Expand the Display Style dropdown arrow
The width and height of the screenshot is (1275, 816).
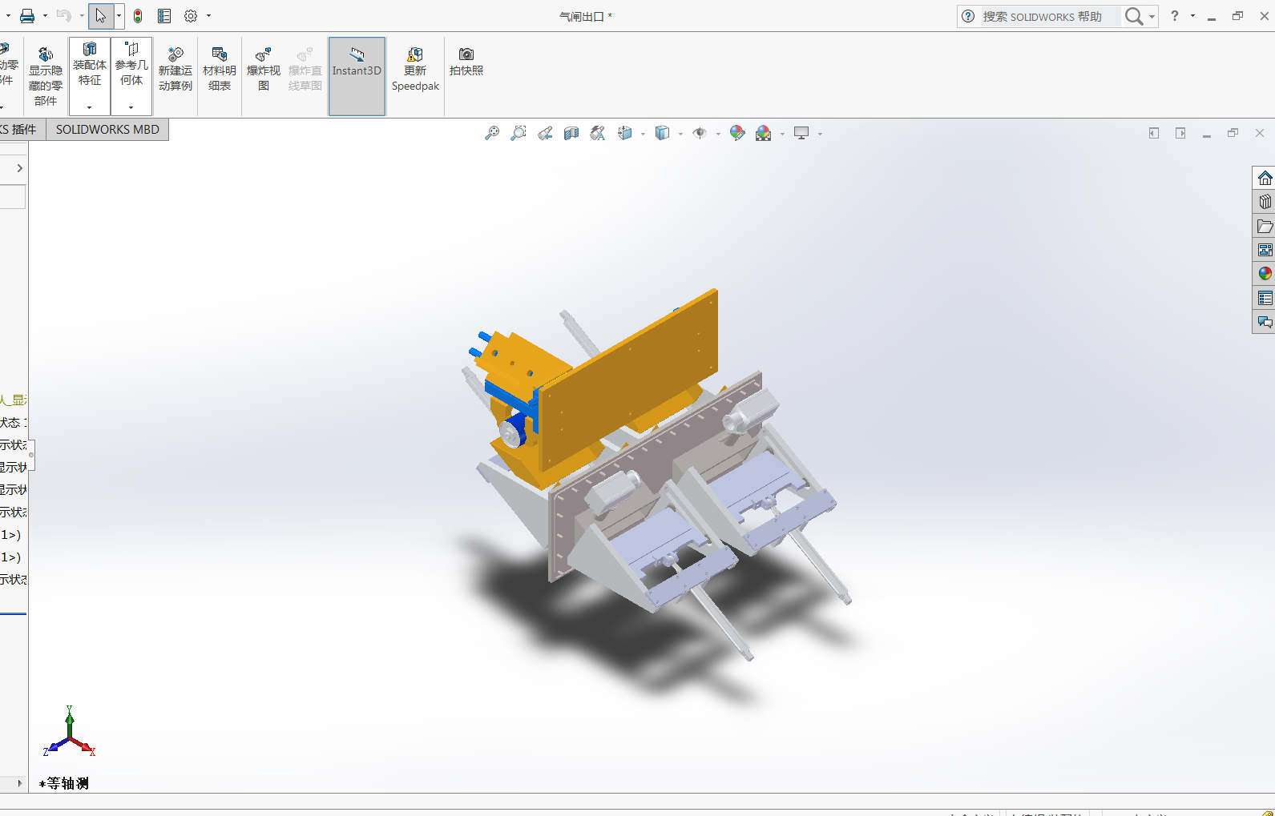[680, 134]
